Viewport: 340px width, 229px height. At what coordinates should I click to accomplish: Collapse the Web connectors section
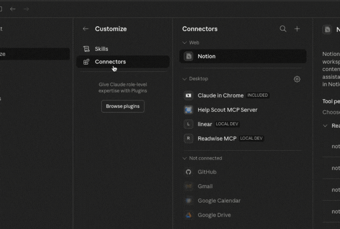tap(185, 43)
